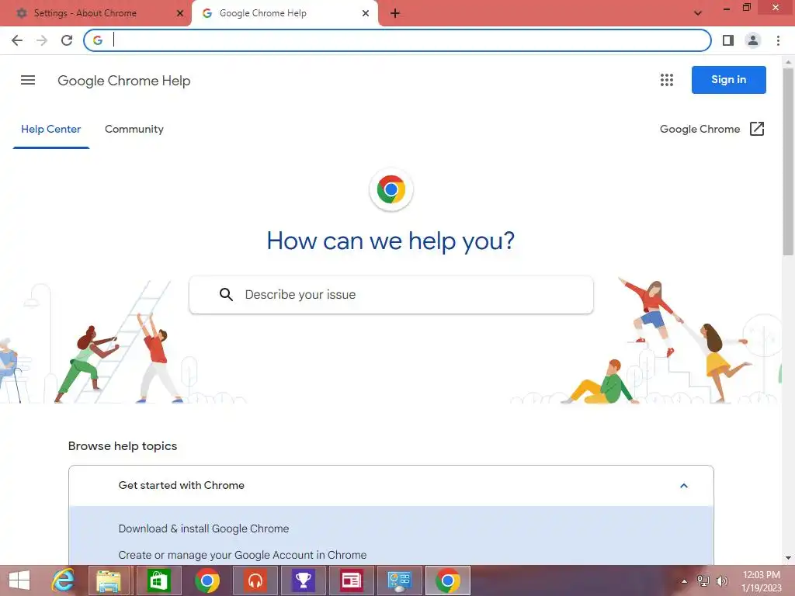Open the trophy app in taskbar
The height and width of the screenshot is (596, 795).
point(304,580)
